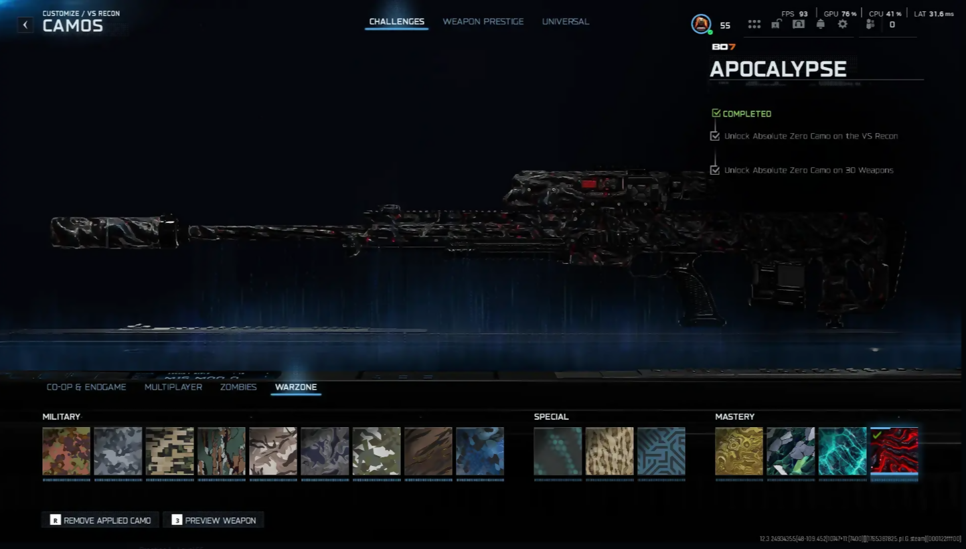The image size is (966, 549).
Task: Click the Preview Weapon button
Action: 214,520
